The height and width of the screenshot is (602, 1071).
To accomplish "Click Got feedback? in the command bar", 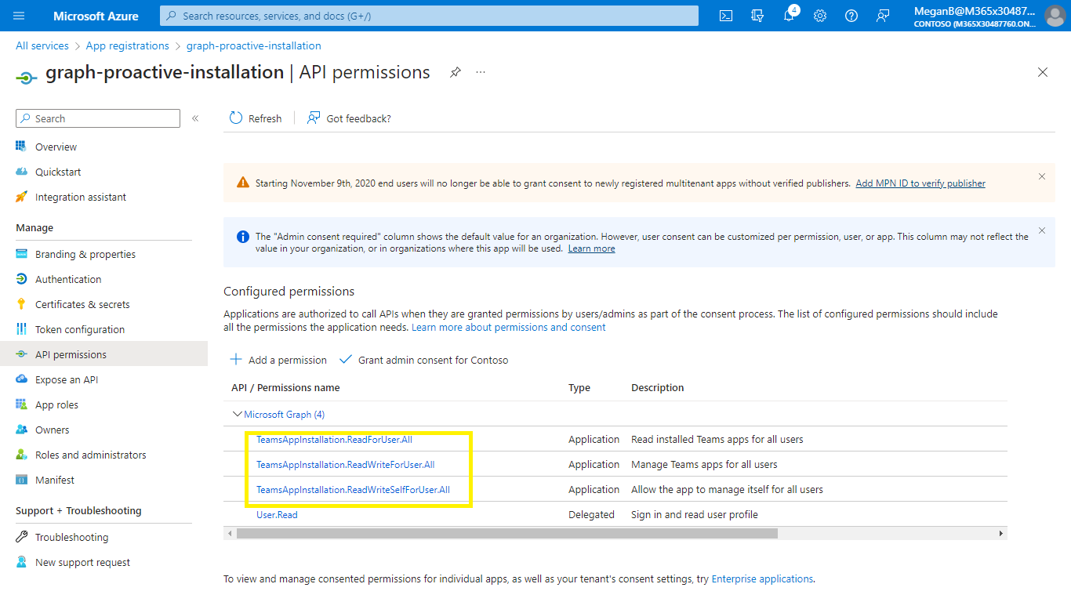I will pyautogui.click(x=349, y=118).
